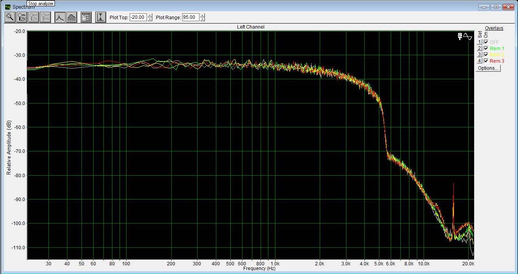Screen dimensions: 518x274
Task: Zoom in 2X on the spectrum
Action: (x=22, y=17)
